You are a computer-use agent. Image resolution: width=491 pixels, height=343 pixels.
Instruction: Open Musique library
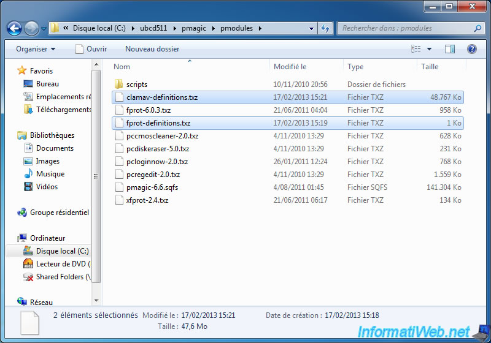pyautogui.click(x=50, y=174)
